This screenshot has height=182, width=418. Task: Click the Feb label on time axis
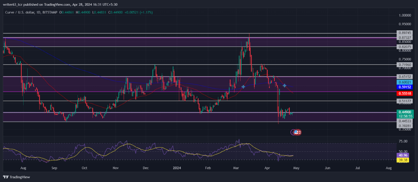(x=208, y=168)
